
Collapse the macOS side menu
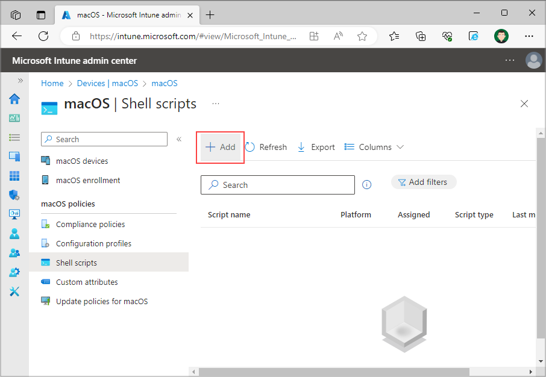click(179, 139)
